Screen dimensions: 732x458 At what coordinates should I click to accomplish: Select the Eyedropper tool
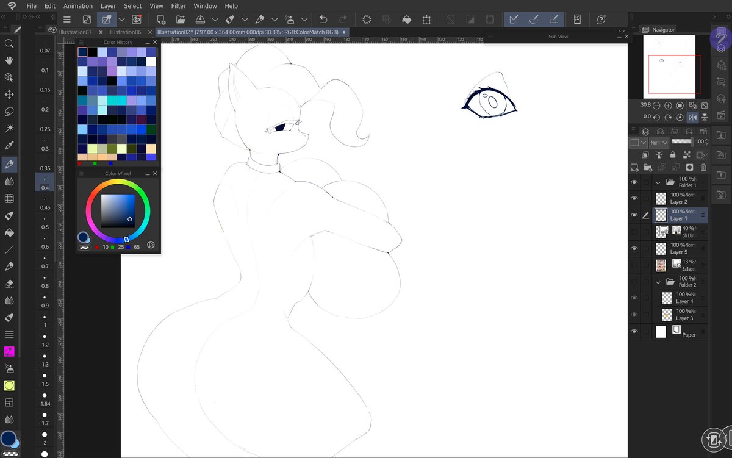9,146
